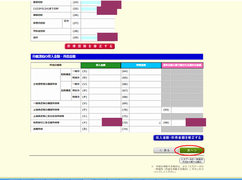Screen dimensions: 242x180
Task: Click the (64) code cell
Action: click(x=125, y=72)
